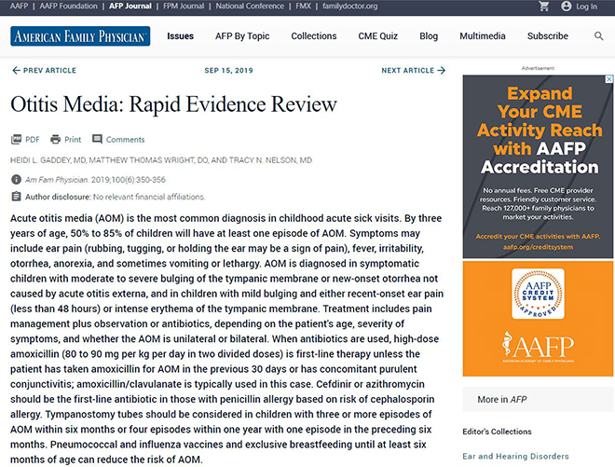Click the author disclosure clipboard icon
This screenshot has width=615, height=467.
pyautogui.click(x=16, y=197)
